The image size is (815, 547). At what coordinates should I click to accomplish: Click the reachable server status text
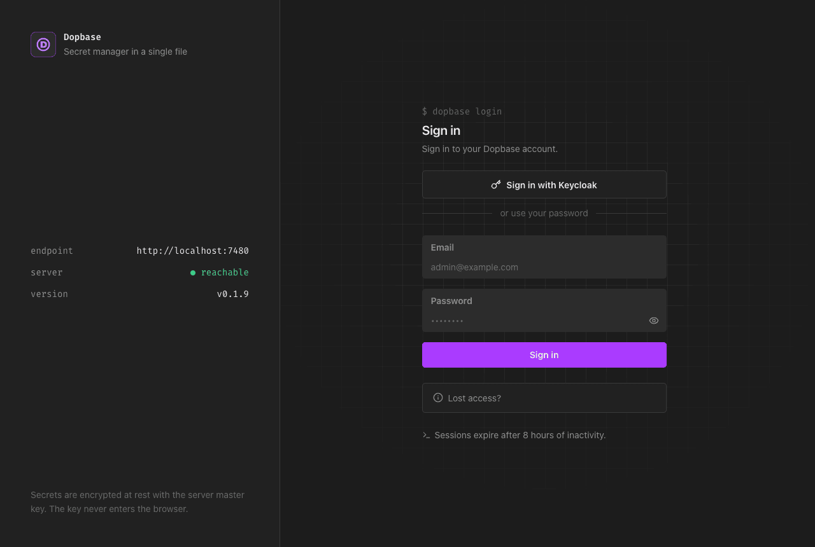point(225,272)
